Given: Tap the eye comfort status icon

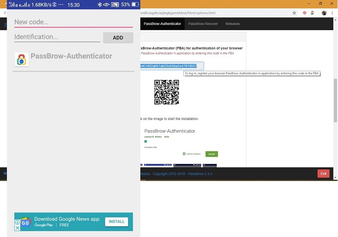Looking at the screenshot, I should pyautogui.click(x=106, y=5).
